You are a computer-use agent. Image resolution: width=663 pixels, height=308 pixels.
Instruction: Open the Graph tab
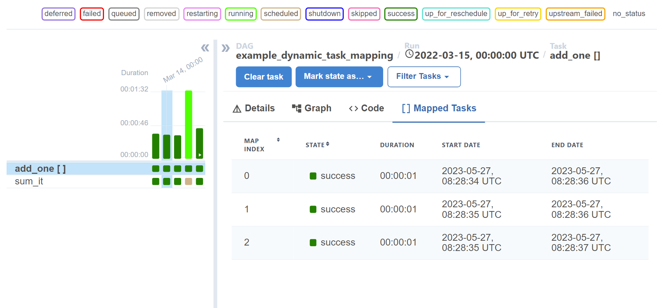coord(317,108)
